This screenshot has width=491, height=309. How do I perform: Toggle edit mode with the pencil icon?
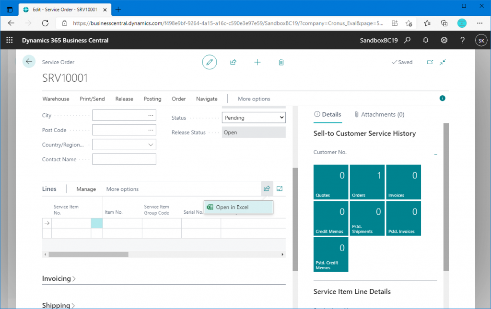(210, 62)
